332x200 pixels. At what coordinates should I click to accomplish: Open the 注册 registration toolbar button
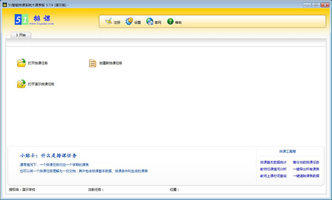[113, 22]
